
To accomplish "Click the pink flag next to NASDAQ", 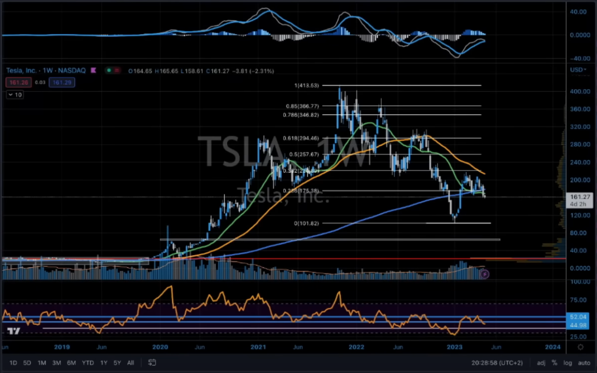I will 94,70.
